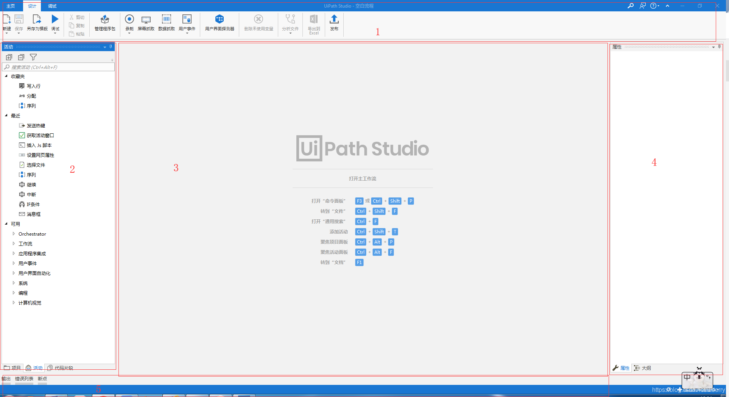
Task: Open Manage Packages (管理程序包)
Action: [x=105, y=23]
